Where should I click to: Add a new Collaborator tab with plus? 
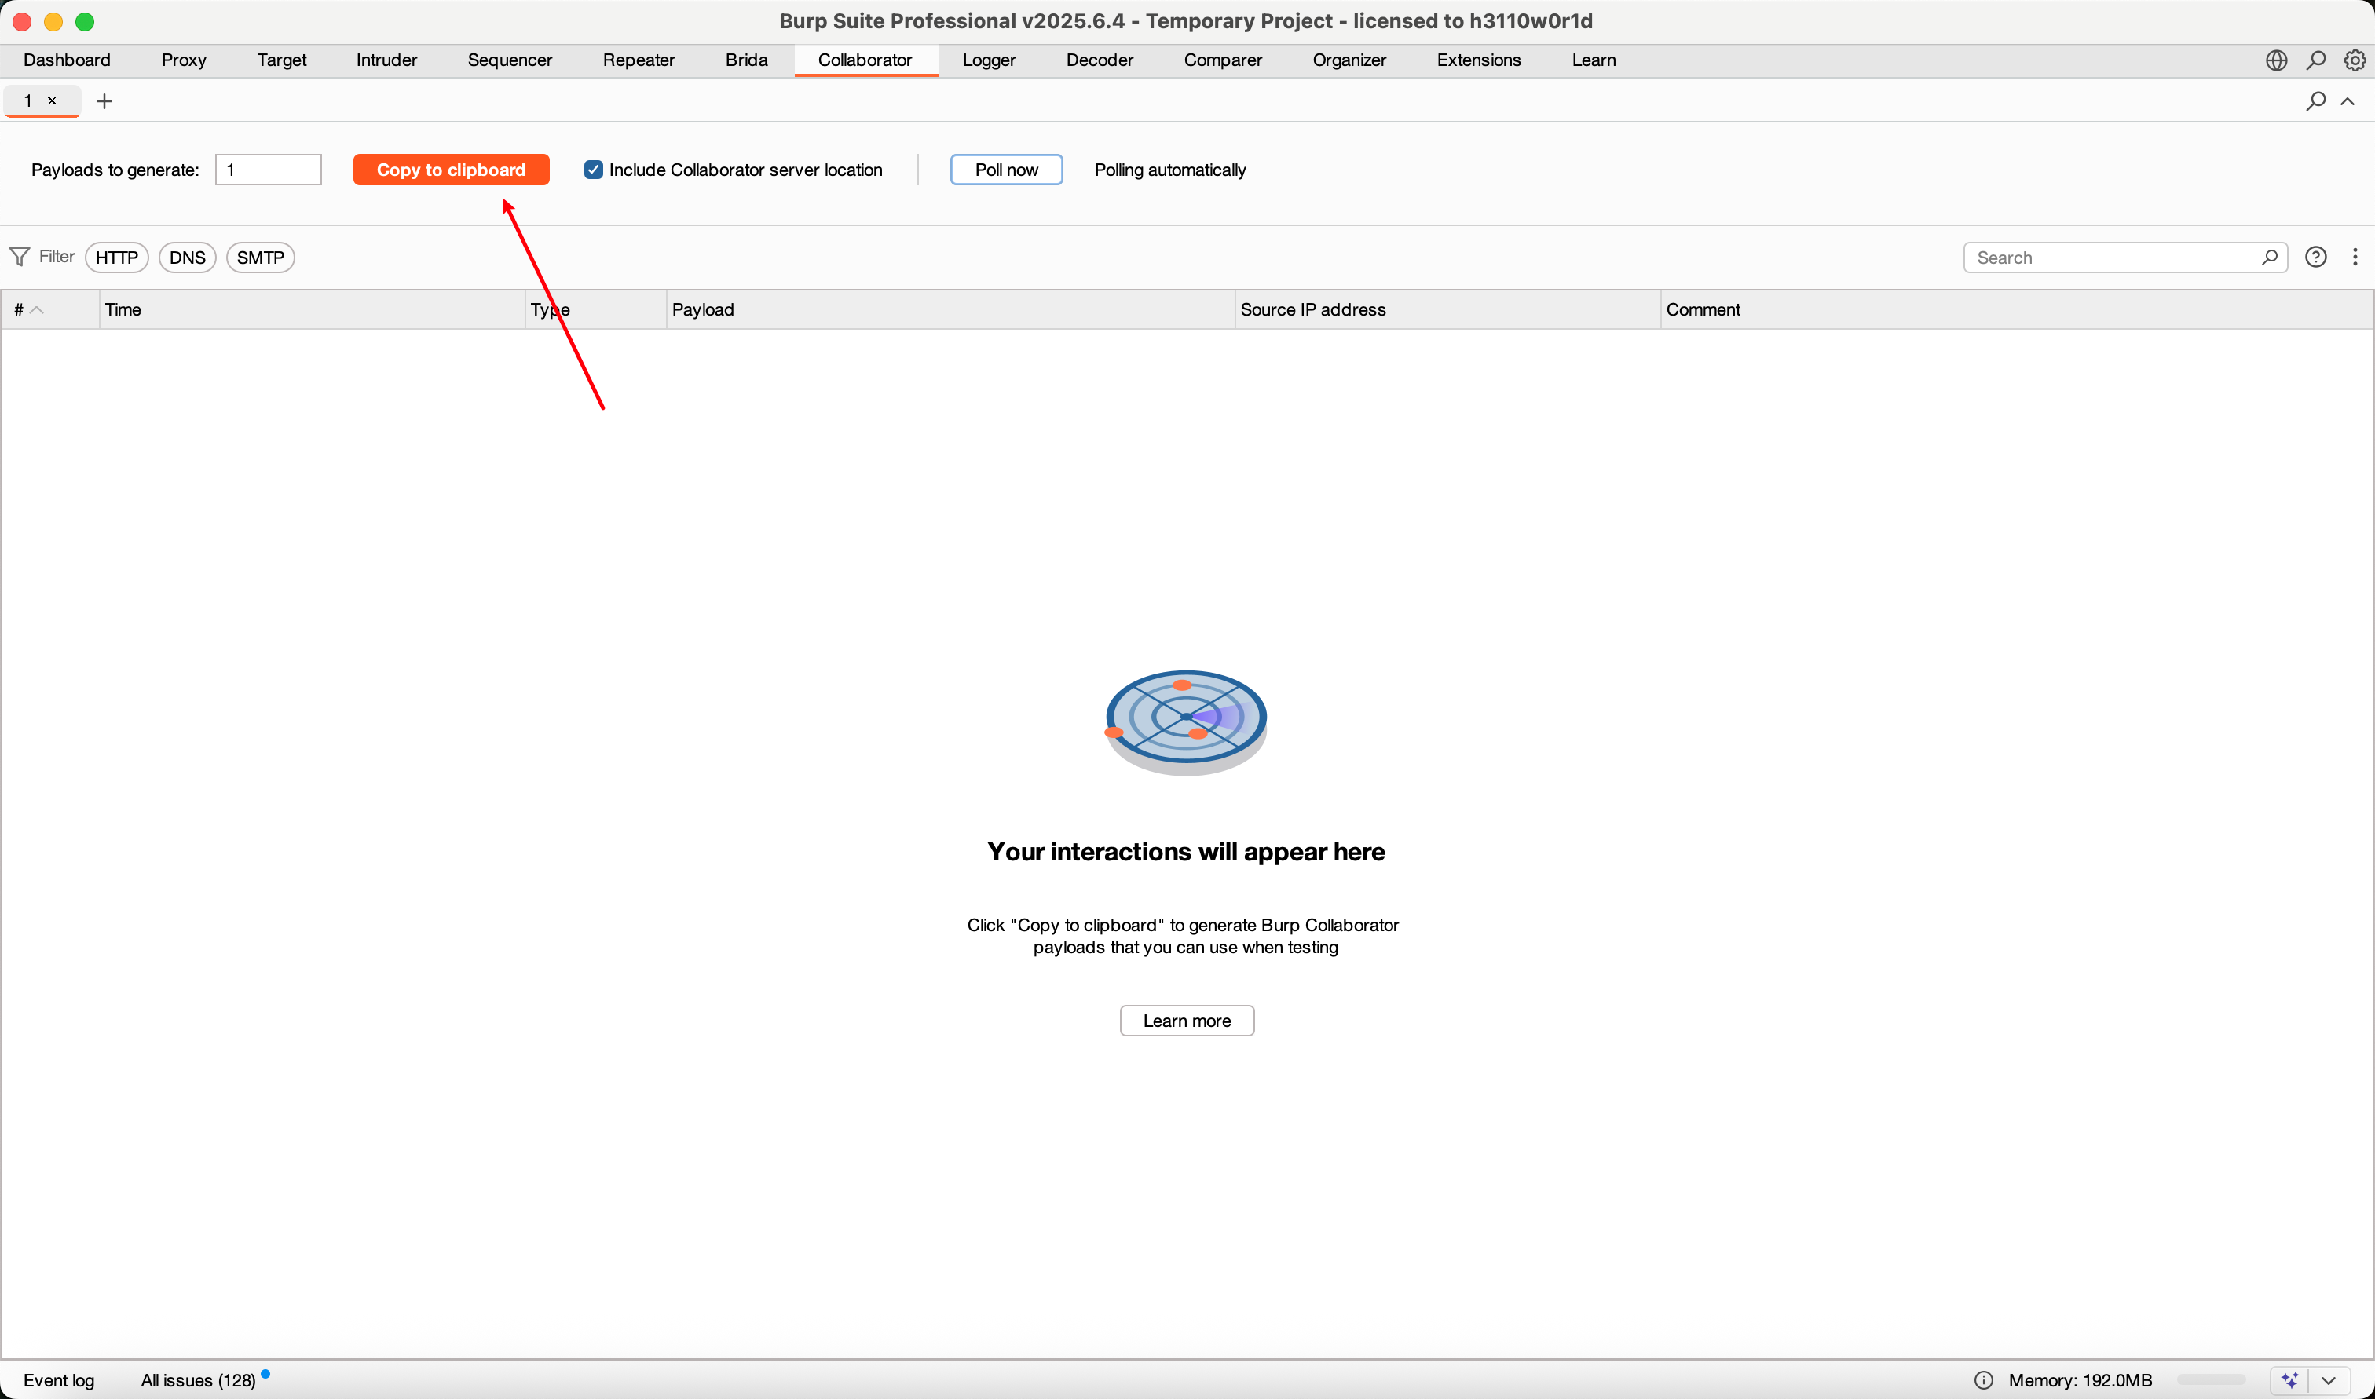tap(104, 100)
